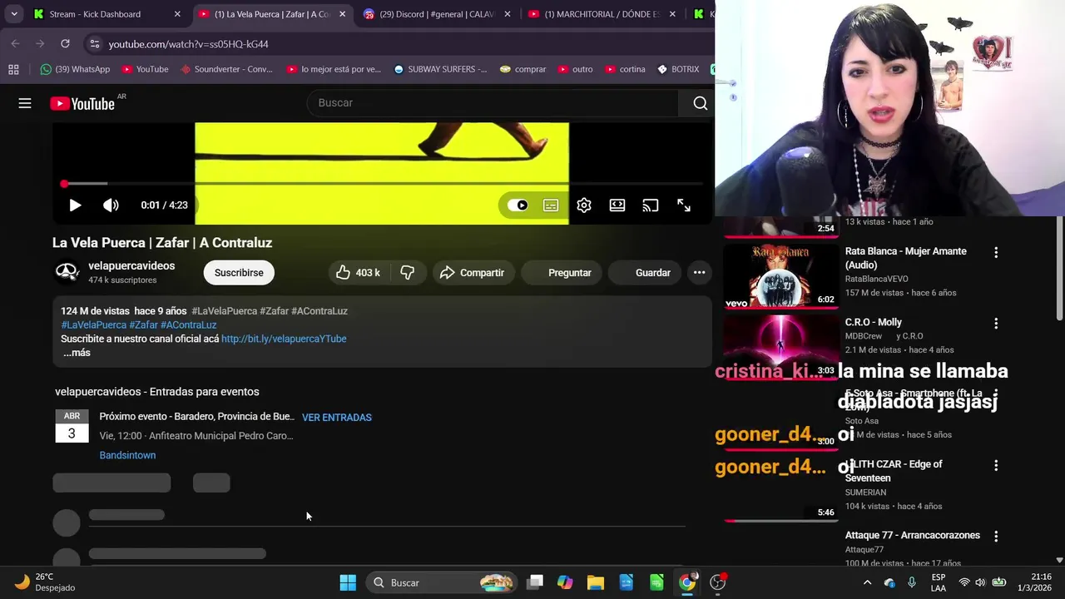Enter fullscreen mode in the player
This screenshot has height=599, width=1065.
click(684, 205)
